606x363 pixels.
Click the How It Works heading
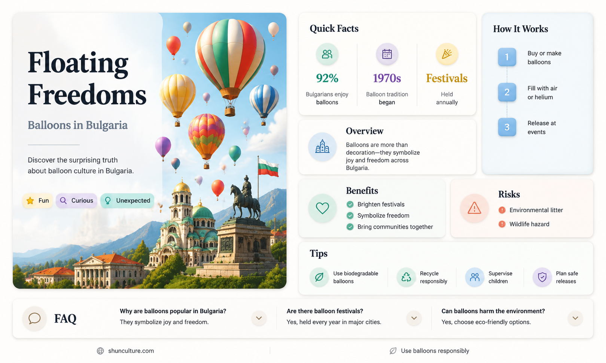520,29
